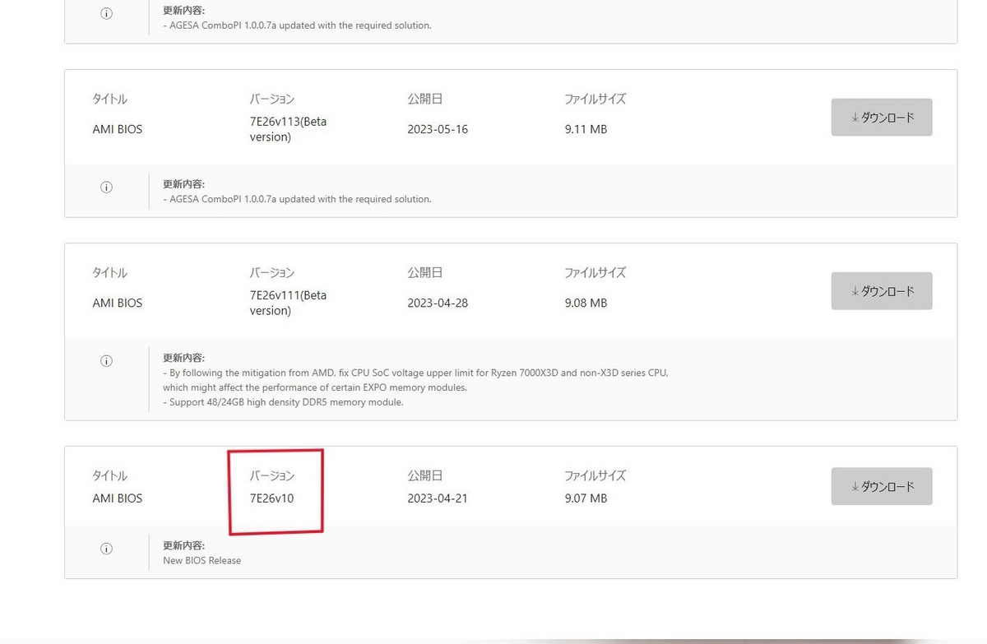Click AMI BIOS title in 2023-04-21 entry
This screenshot has height=644, width=987.
[117, 498]
